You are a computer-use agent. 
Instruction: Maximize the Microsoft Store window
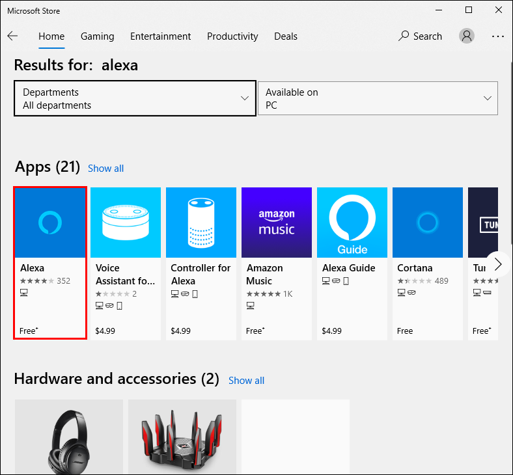coord(469,10)
